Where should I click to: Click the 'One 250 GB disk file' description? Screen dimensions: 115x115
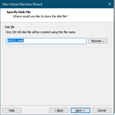[x=41, y=32]
